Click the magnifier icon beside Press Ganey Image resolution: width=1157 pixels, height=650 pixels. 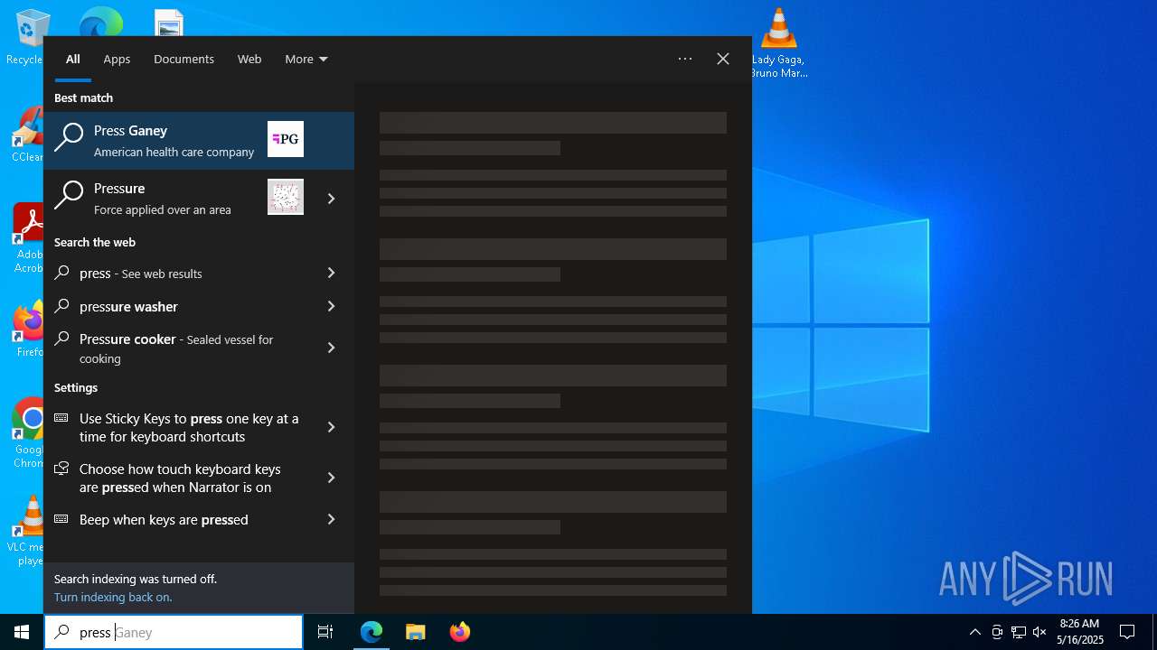[x=69, y=138]
